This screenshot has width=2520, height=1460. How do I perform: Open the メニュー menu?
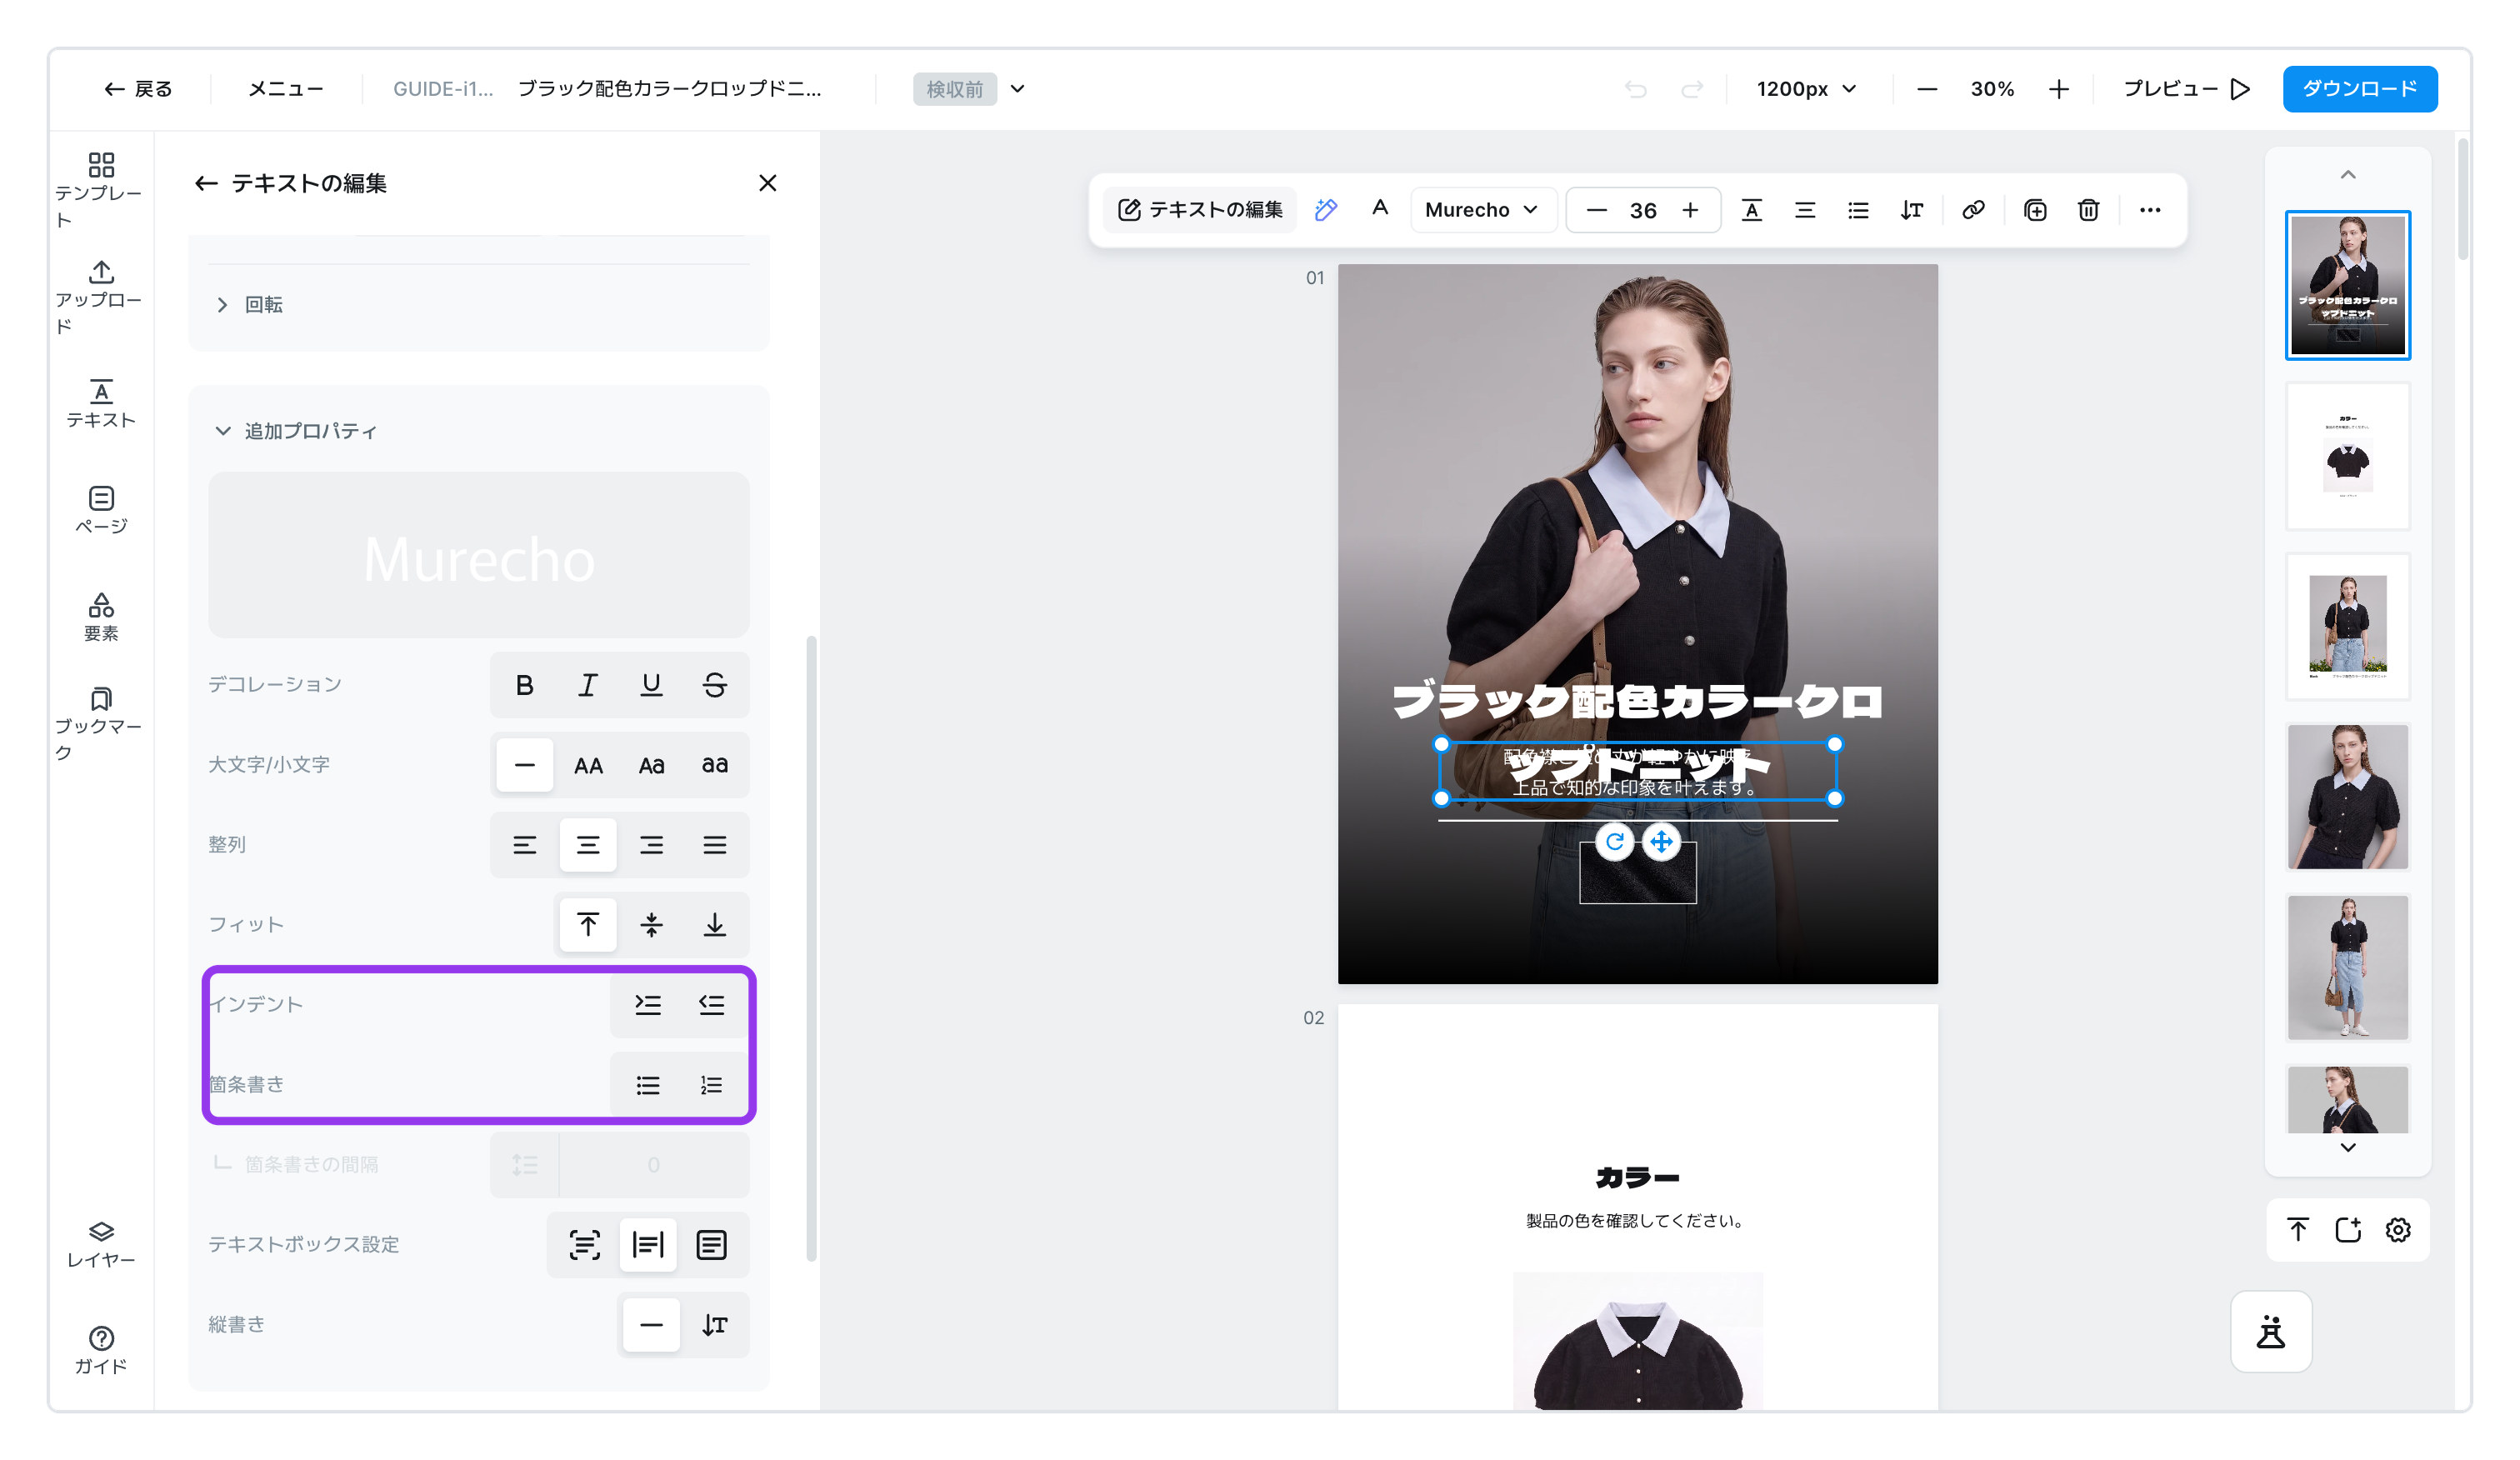(286, 89)
